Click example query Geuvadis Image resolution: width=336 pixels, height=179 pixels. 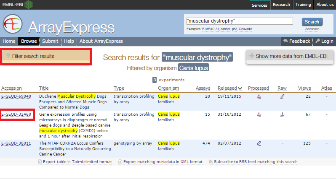(245, 29)
